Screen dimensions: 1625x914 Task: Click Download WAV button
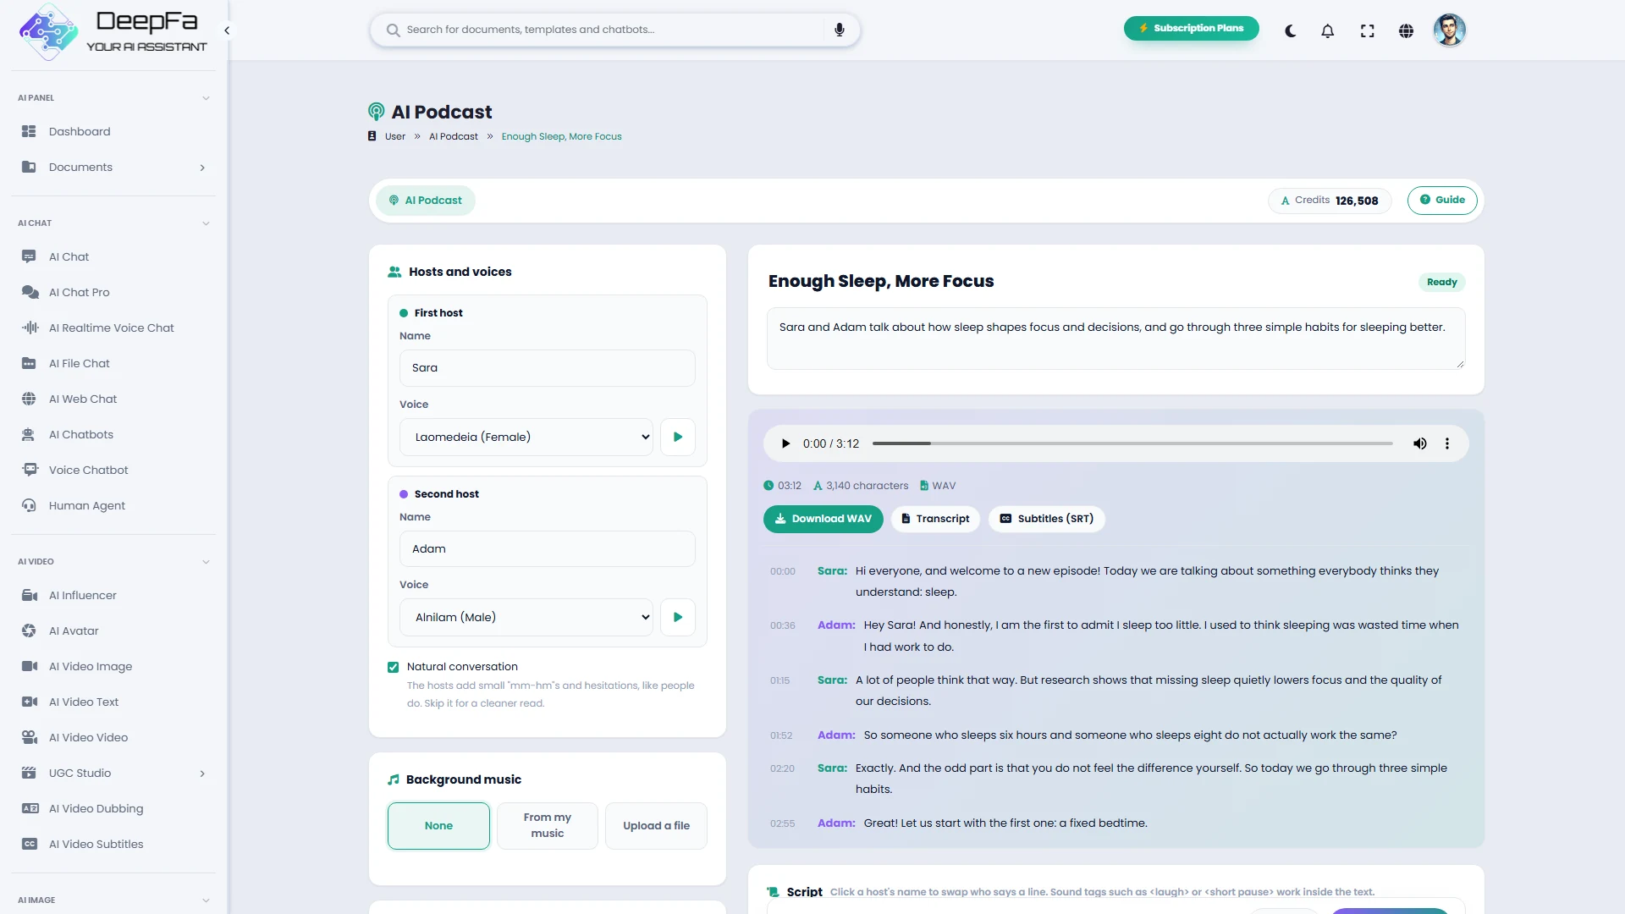(823, 519)
